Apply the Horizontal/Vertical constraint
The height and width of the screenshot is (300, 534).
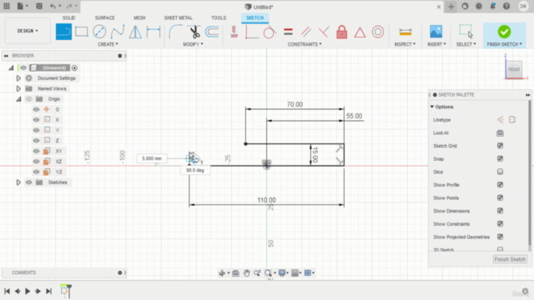[x=234, y=32]
